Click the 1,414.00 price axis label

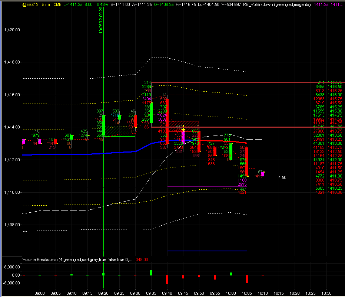[12, 127]
